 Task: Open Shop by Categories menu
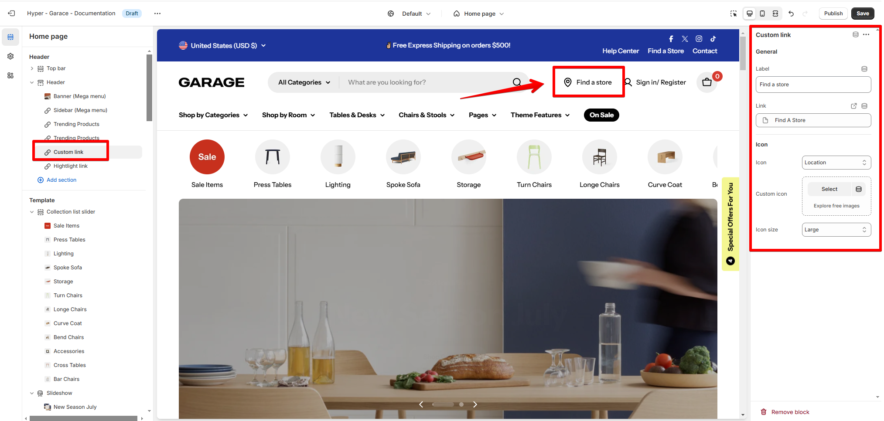(213, 115)
